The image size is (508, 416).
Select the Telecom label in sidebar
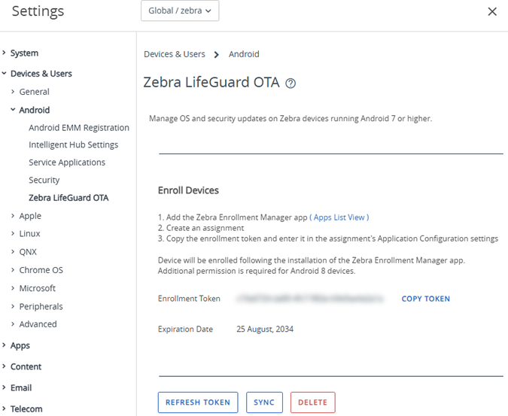26,409
